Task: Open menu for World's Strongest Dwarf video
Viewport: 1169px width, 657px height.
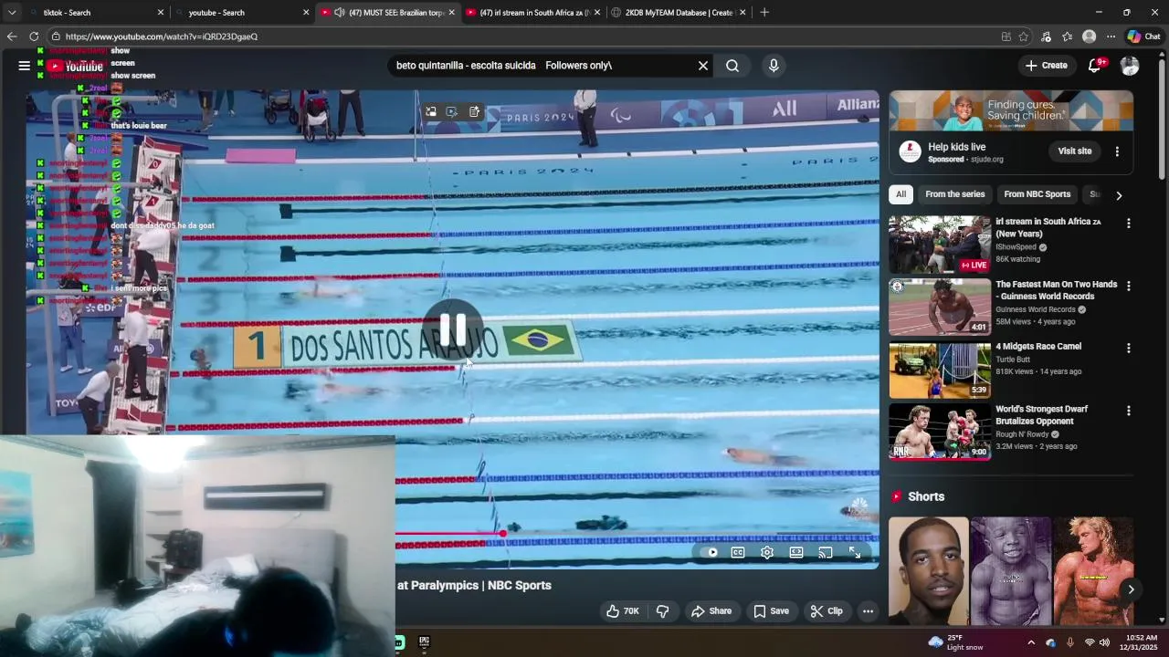Action: (1129, 411)
